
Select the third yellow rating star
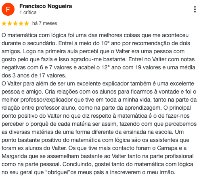(15, 23)
